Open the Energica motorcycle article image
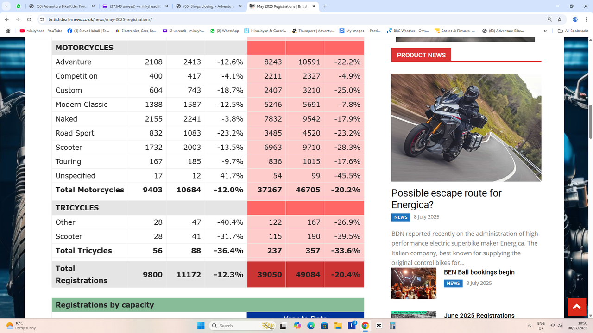Screen dimensions: 593x333 point(466,128)
